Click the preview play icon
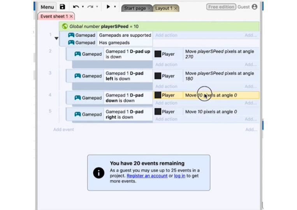This screenshot has height=210, width=297. (x=108, y=7)
